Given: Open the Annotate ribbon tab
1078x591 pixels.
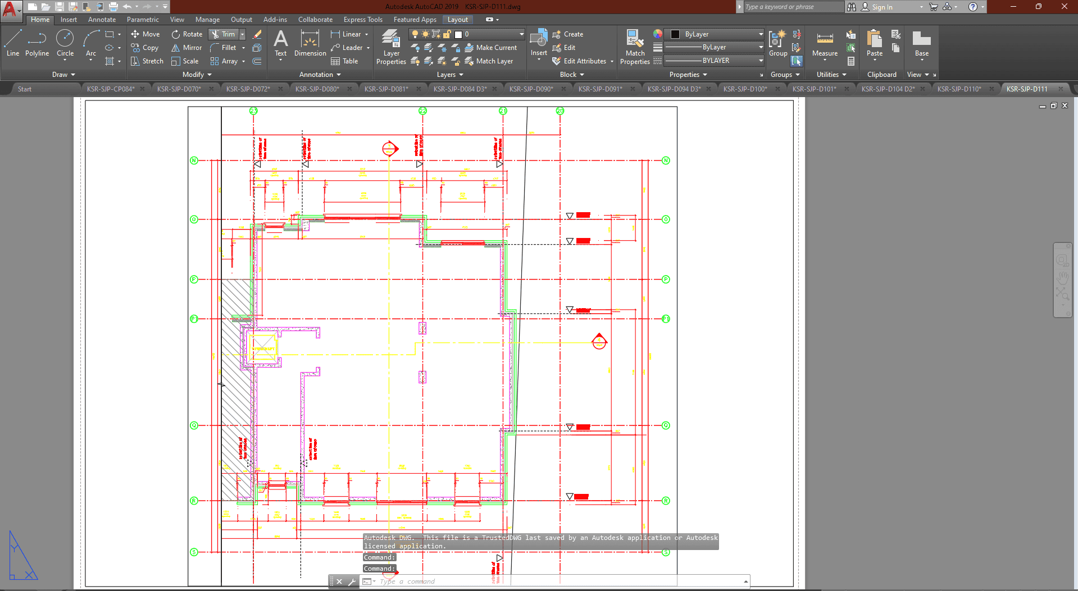Looking at the screenshot, I should [x=102, y=20].
